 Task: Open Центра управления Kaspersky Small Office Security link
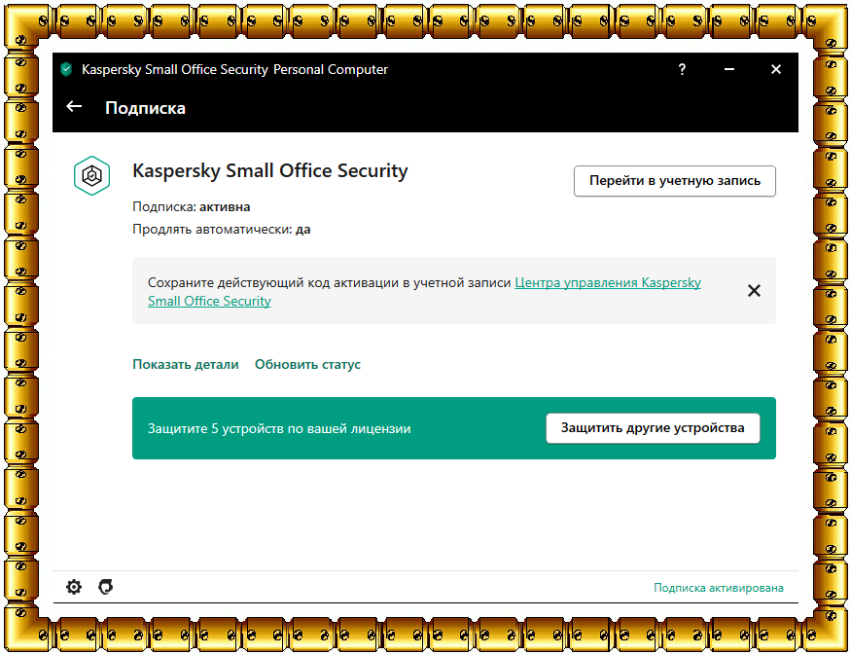tap(424, 292)
